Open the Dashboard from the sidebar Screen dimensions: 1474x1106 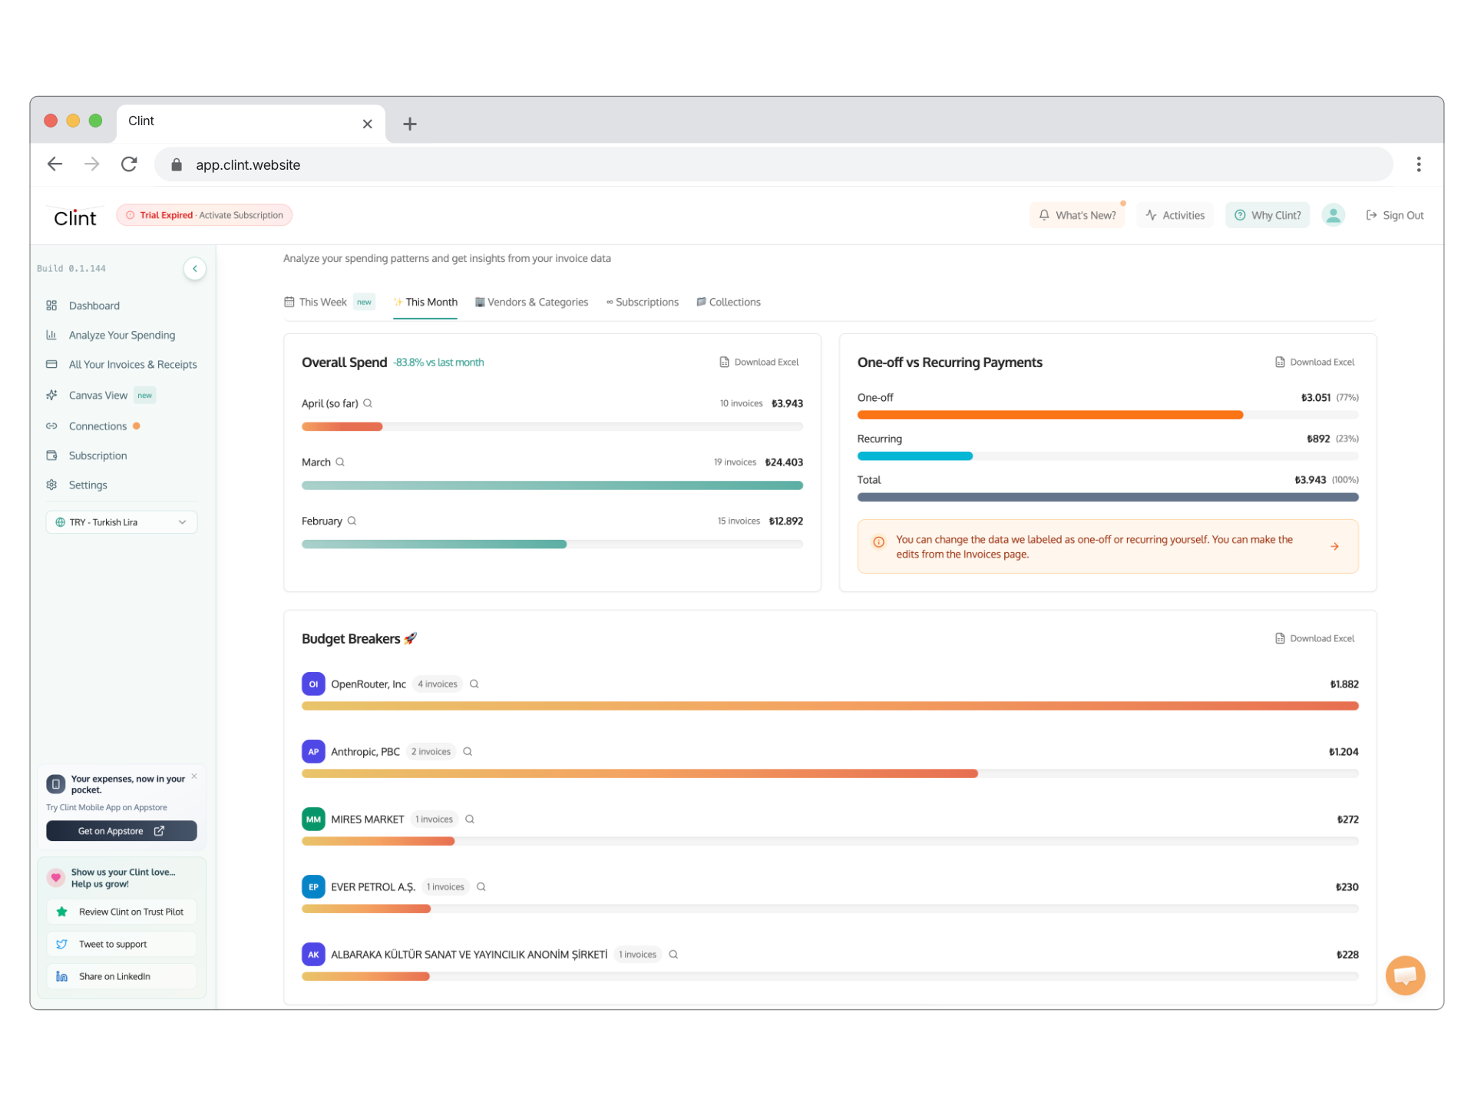[93, 305]
